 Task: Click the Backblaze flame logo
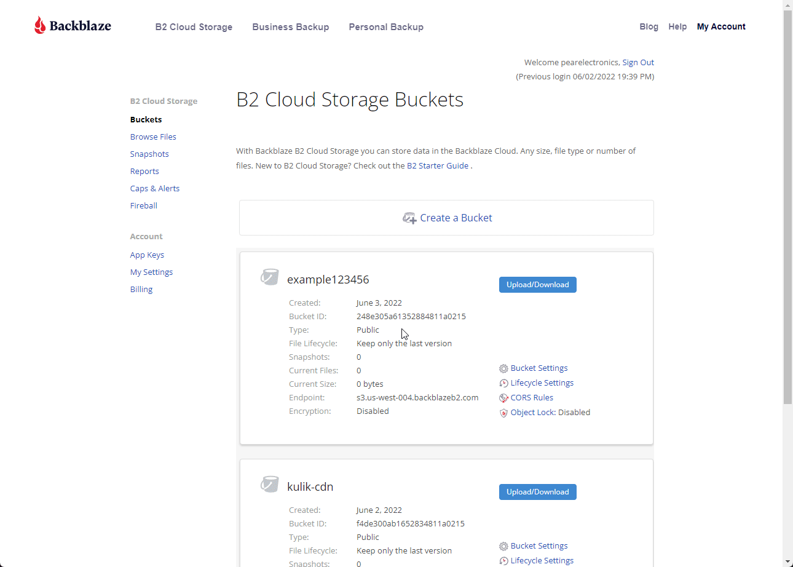click(40, 26)
